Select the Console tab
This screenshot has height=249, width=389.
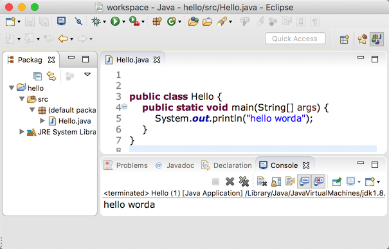coord(284,165)
